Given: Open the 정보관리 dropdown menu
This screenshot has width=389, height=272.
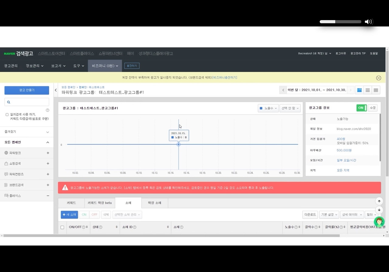Looking at the screenshot, I should pos(35,66).
